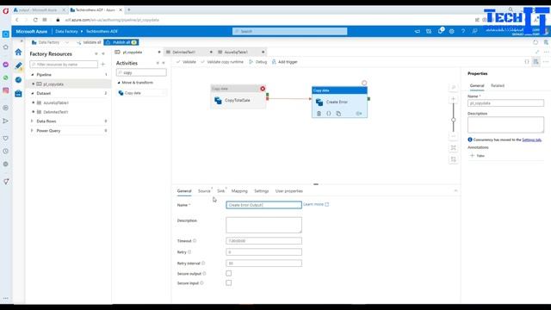
Task: Click zoom to fit icon on canvas
Action: (x=454, y=147)
